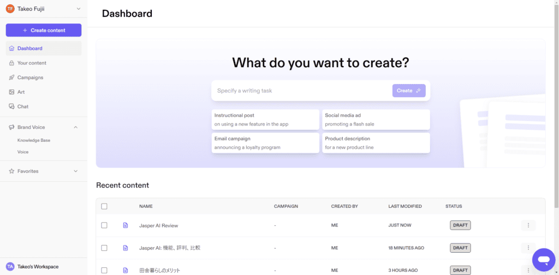559x275 pixels.
Task: Open three-dot menu for 田舎暮らしのメリット row
Action: 528,270
